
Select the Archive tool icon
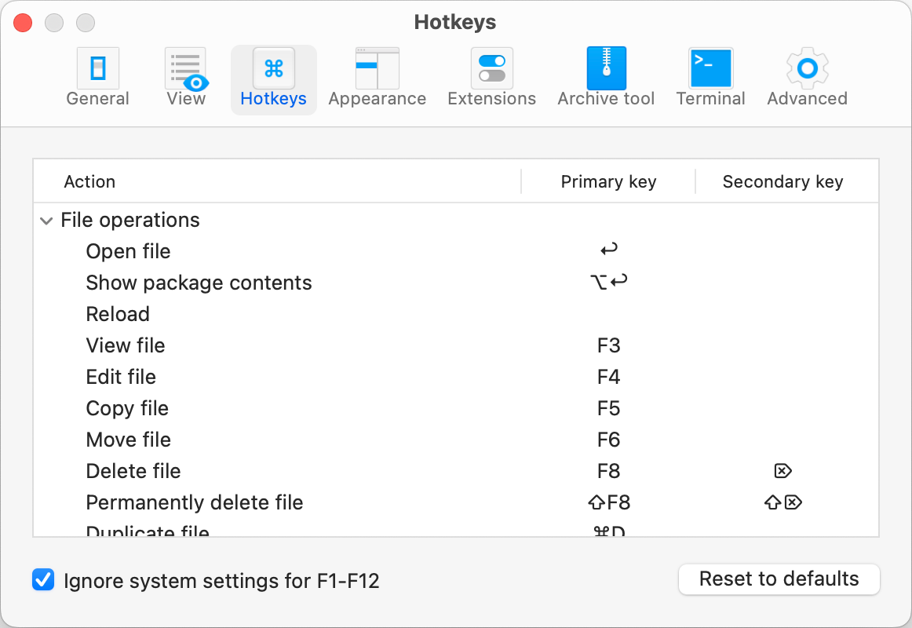pyautogui.click(x=605, y=77)
